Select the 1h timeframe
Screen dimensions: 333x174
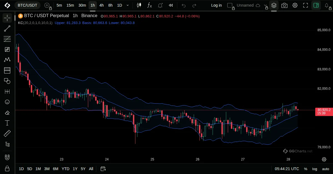(93, 5)
